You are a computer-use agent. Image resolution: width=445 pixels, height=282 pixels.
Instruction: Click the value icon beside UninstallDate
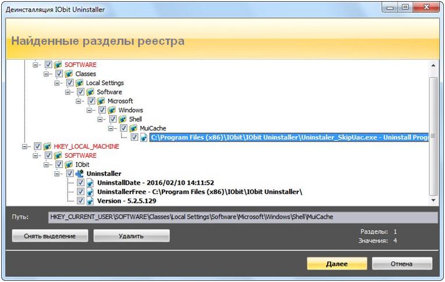[x=90, y=183]
